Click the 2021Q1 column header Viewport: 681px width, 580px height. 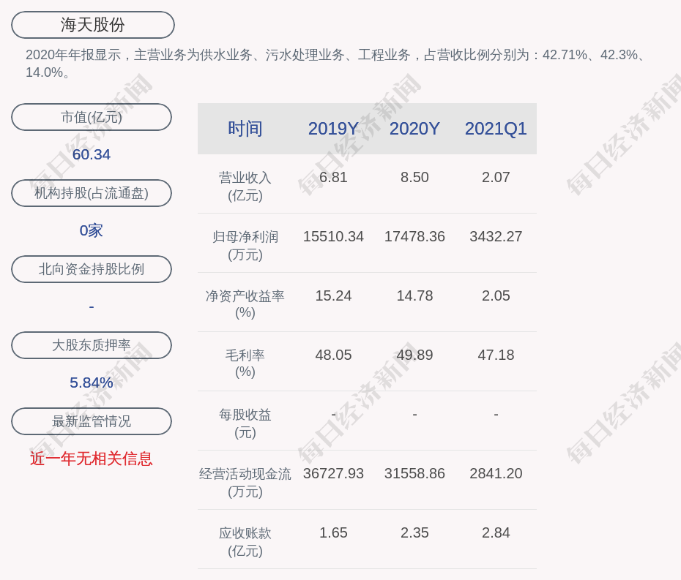pyautogui.click(x=496, y=129)
